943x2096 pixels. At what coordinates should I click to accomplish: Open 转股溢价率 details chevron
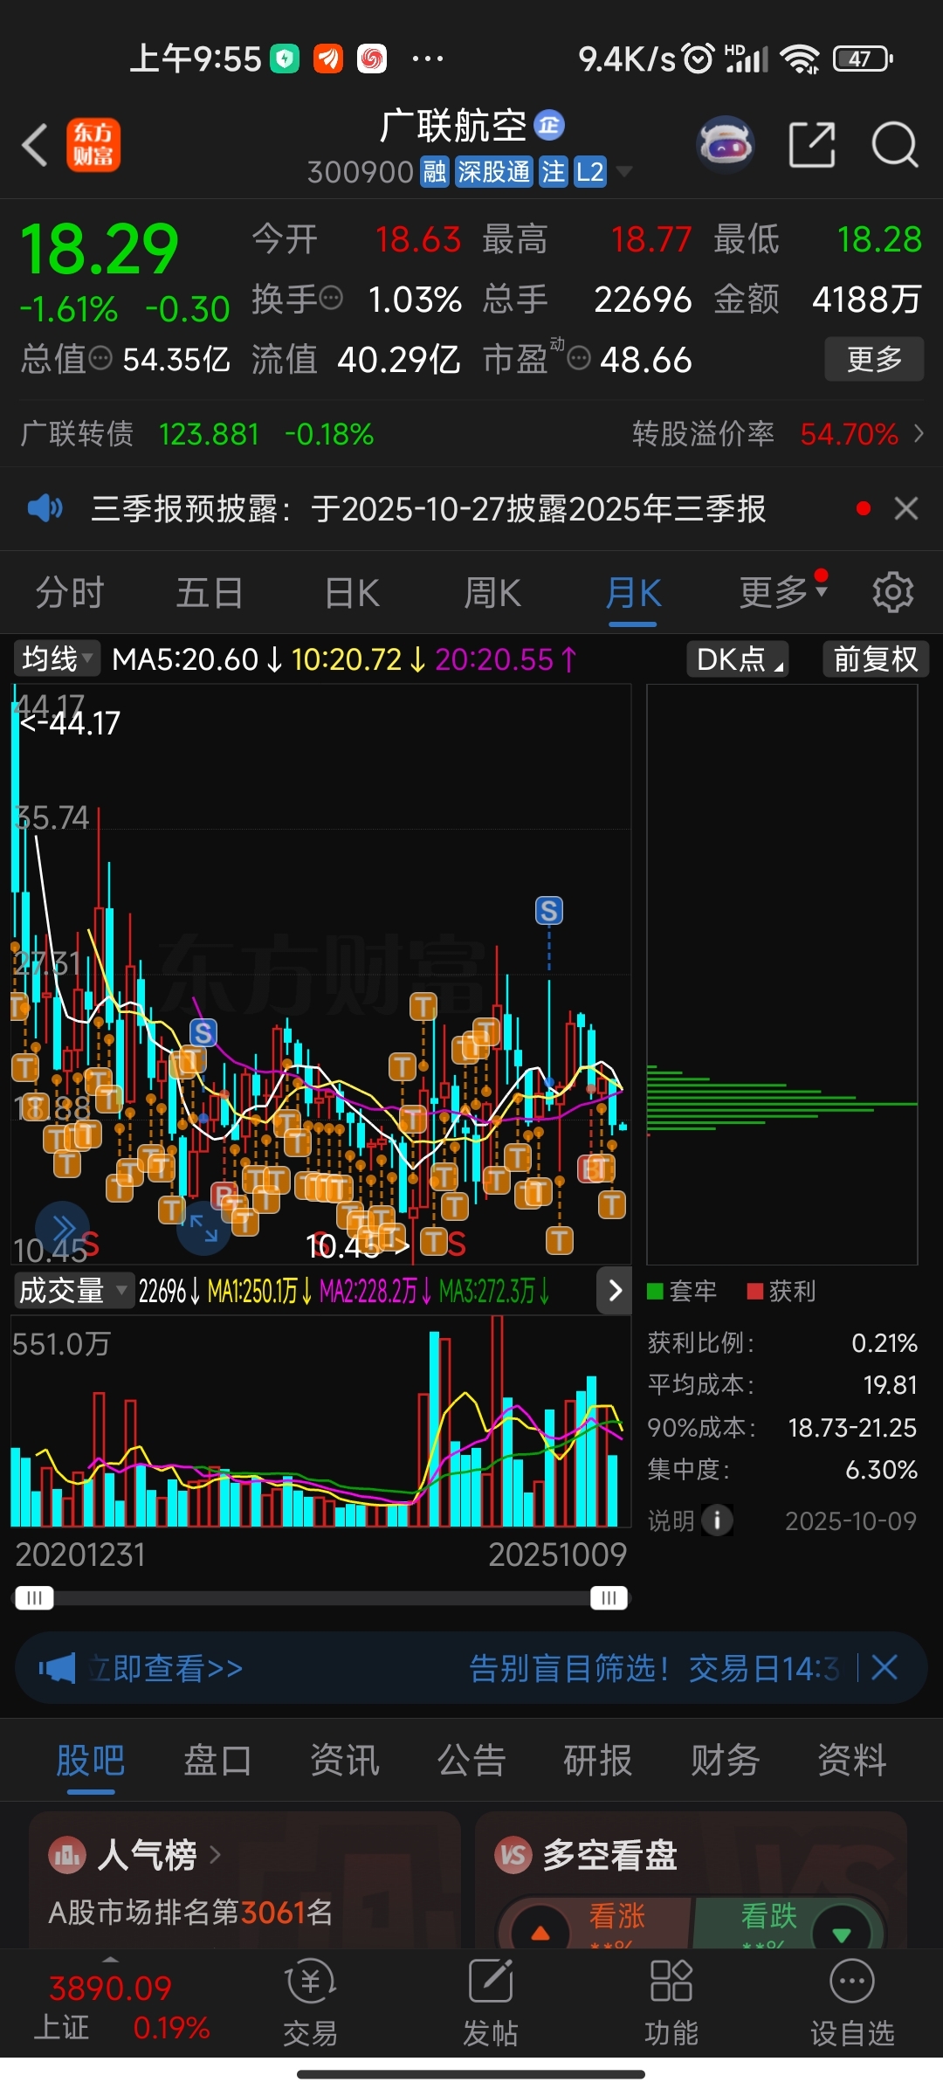(919, 433)
